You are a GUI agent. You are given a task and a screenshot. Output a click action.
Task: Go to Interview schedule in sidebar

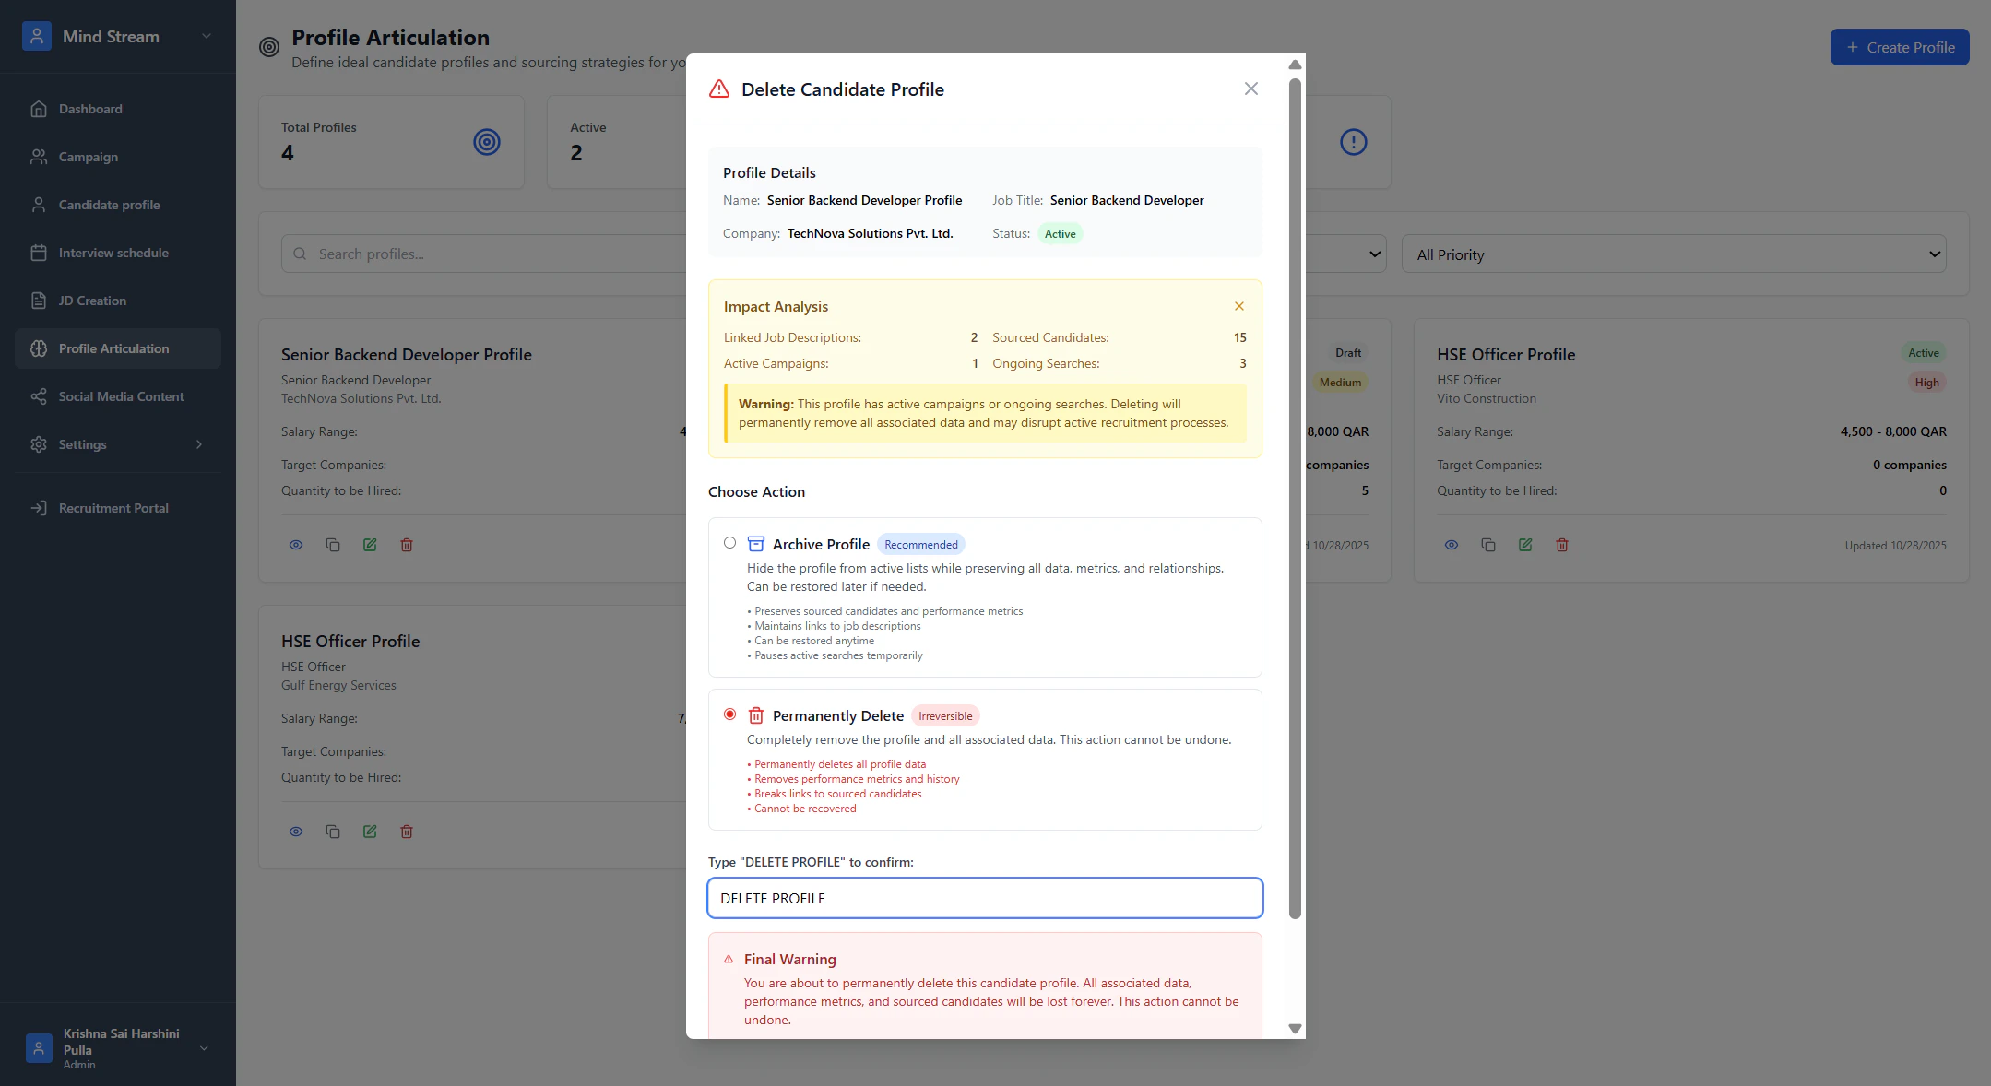(x=113, y=253)
